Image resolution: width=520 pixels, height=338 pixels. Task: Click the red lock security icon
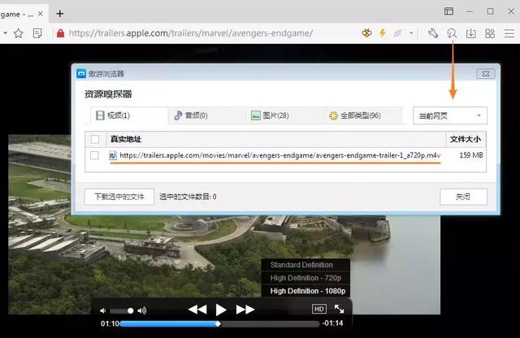[x=60, y=33]
